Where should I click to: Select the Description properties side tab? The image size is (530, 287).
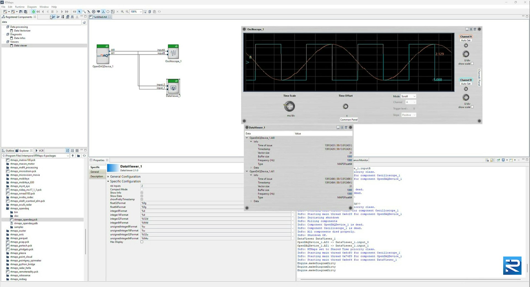click(x=97, y=177)
